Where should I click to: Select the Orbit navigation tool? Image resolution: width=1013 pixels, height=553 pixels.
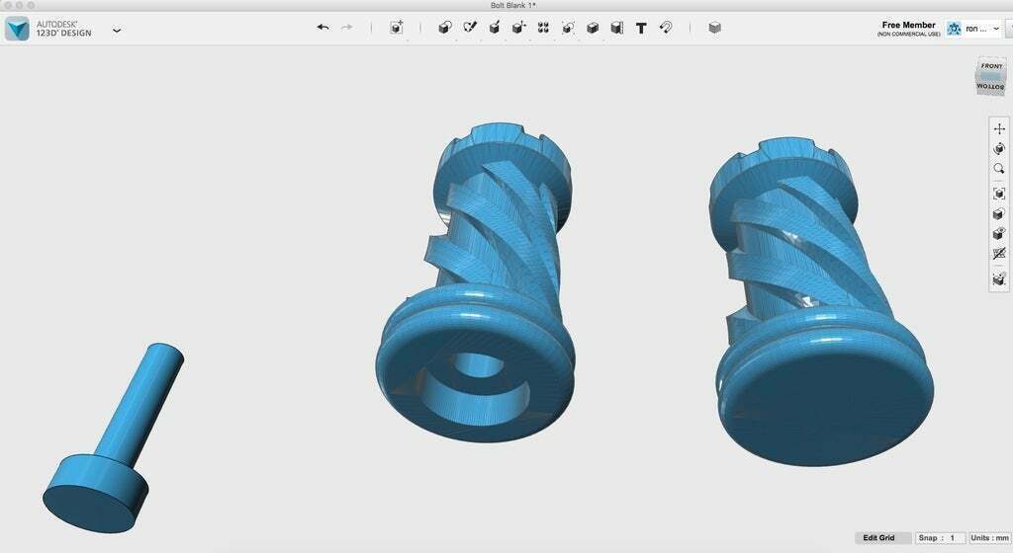[x=999, y=149]
